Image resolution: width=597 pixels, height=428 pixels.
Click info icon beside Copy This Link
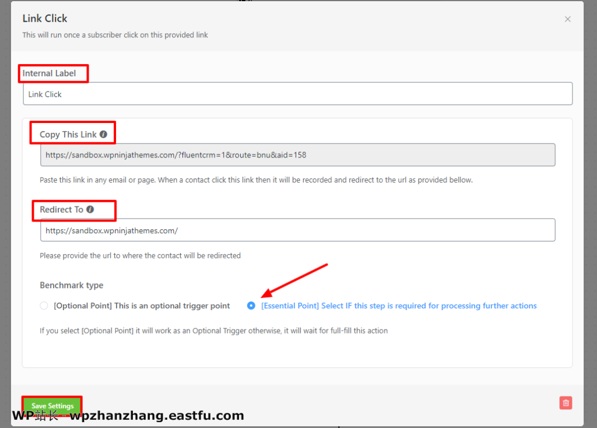[x=103, y=134]
